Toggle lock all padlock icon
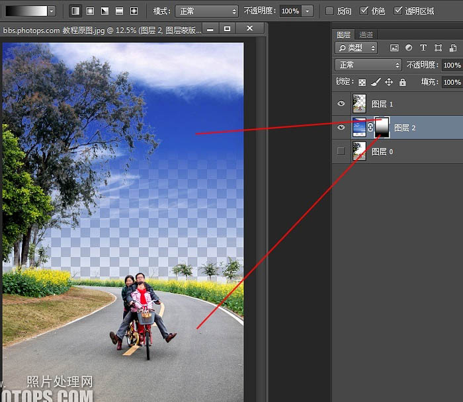Screen dimensions: 463x402 click(402, 82)
